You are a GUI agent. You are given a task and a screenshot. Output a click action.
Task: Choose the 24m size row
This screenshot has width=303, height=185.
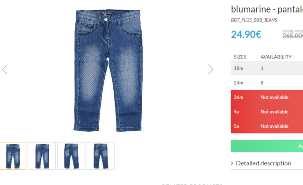267,83
